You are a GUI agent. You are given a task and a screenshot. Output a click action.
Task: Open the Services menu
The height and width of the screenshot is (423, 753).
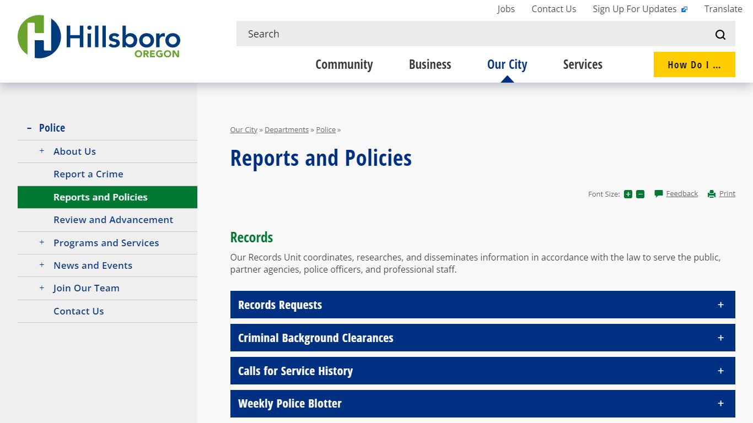[x=583, y=64]
